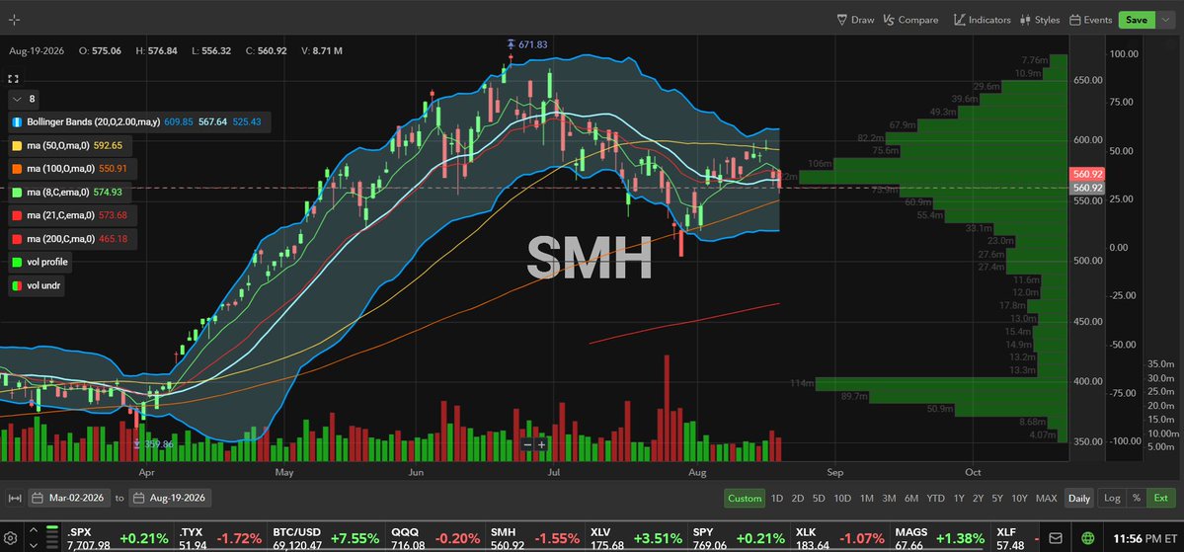Select the .SPX ticker

(118, 538)
